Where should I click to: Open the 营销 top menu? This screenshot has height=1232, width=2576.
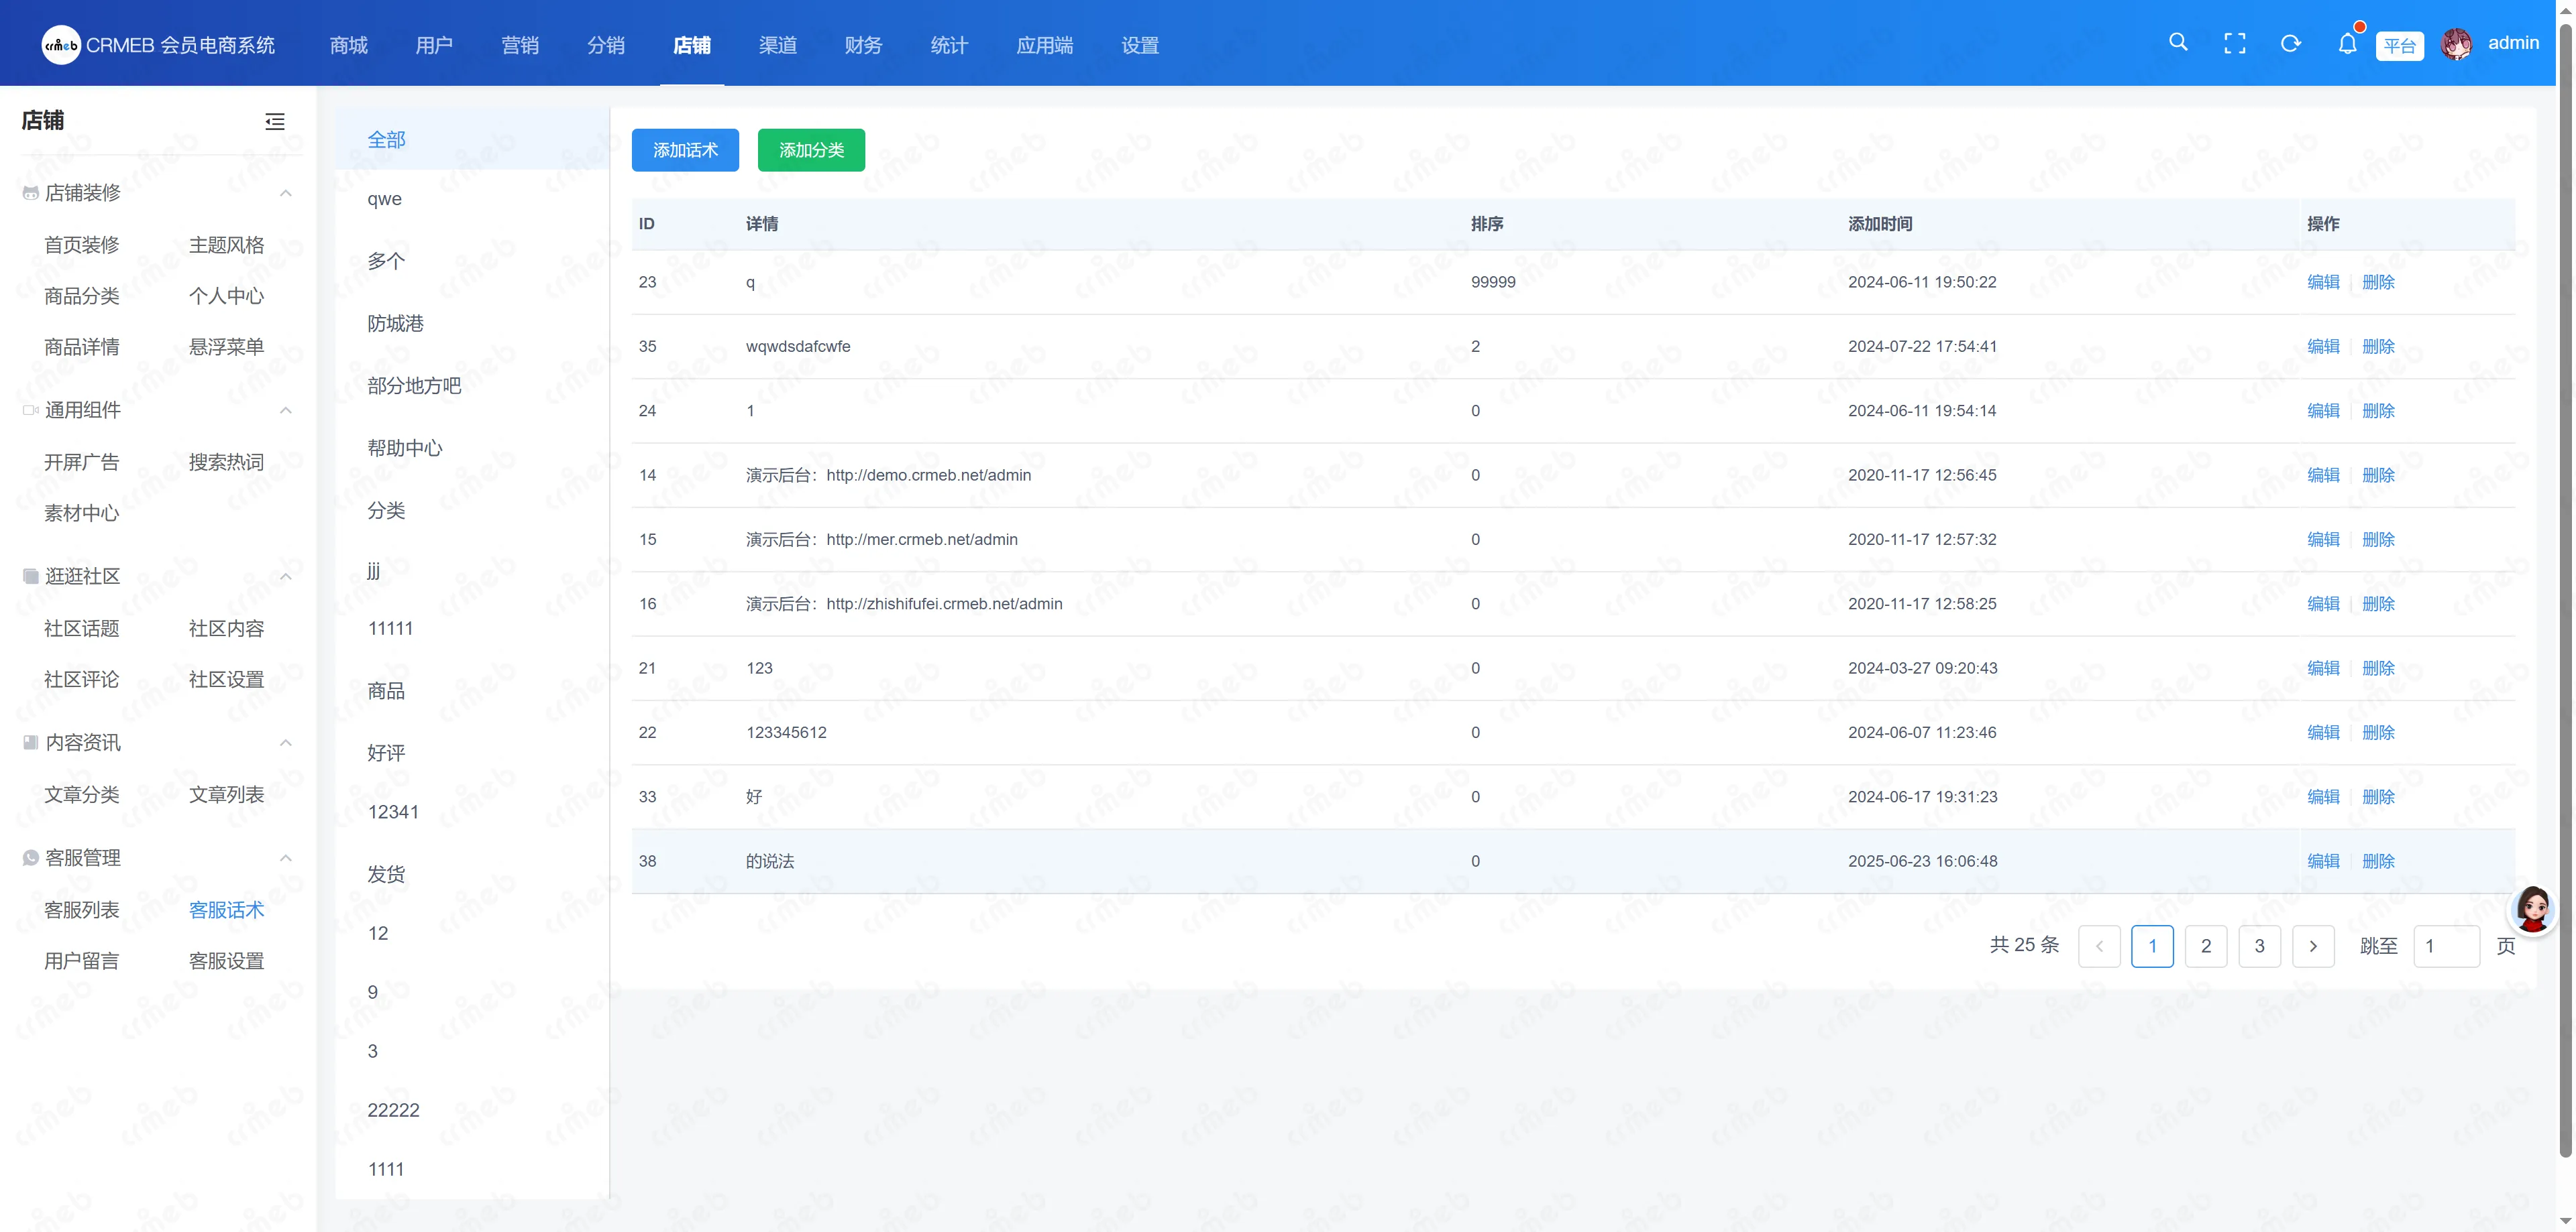520,45
